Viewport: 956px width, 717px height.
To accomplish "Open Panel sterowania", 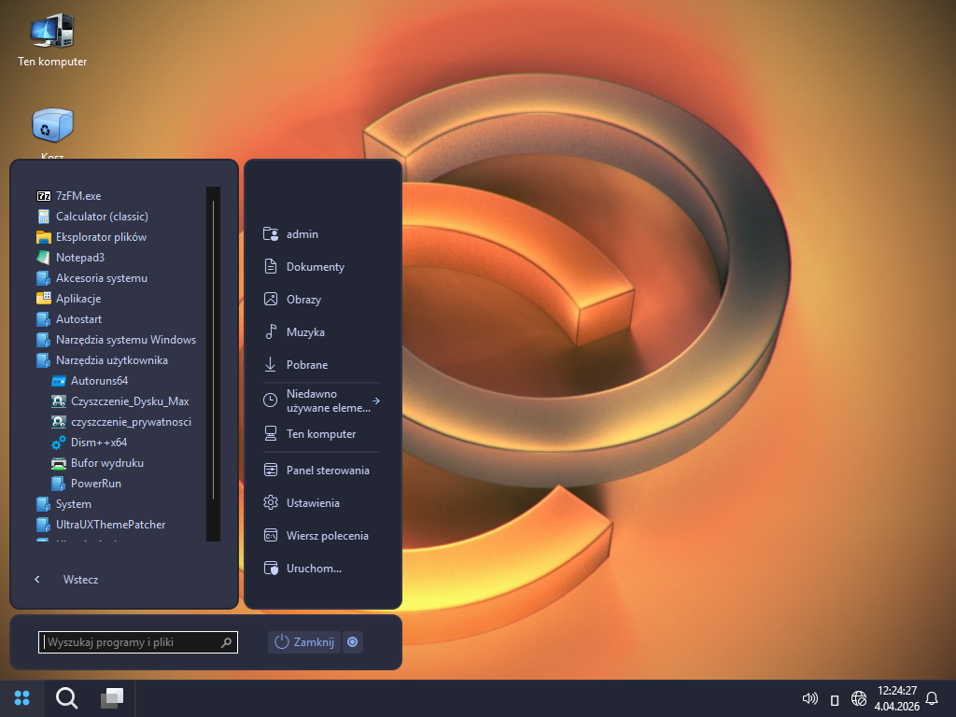I will click(x=328, y=471).
